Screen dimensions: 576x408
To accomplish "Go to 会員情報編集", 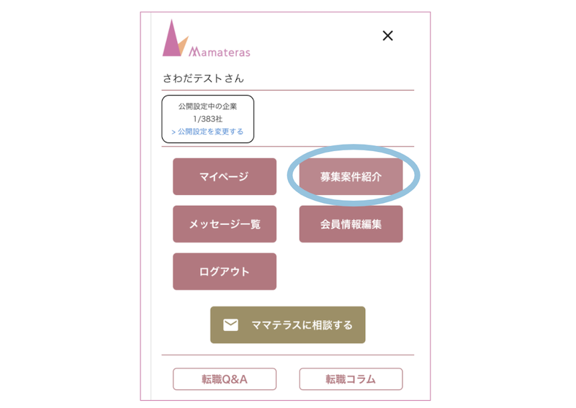I will [x=351, y=224].
